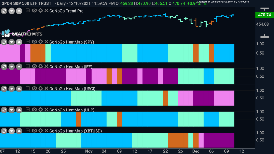Click the SPDR S&P 500 ETF TRUST title
The width and height of the screenshot is (274, 154).
pos(26,3)
